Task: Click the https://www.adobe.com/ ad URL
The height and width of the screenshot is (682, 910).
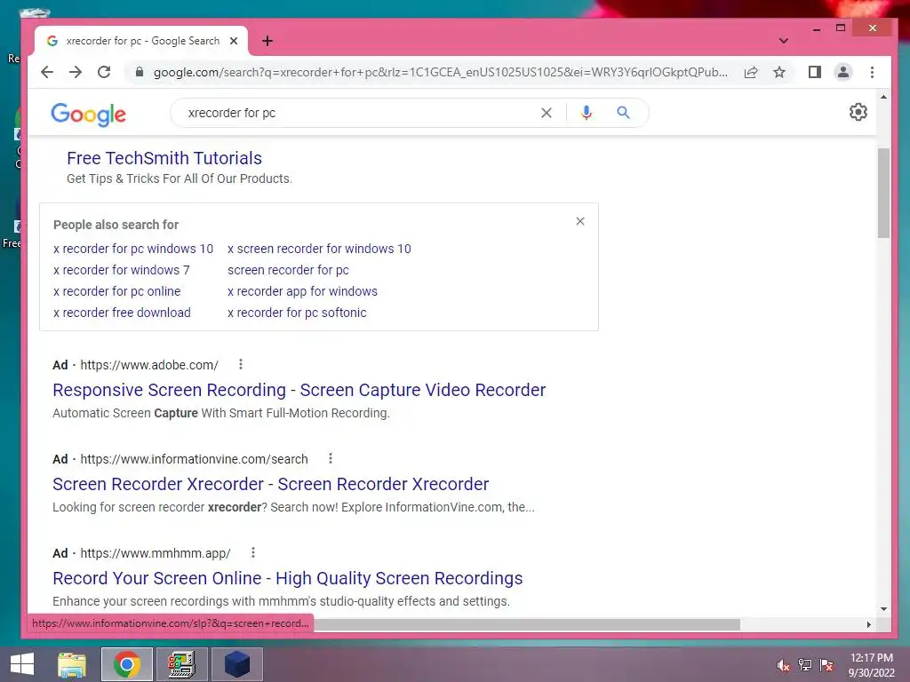Action: 149,365
